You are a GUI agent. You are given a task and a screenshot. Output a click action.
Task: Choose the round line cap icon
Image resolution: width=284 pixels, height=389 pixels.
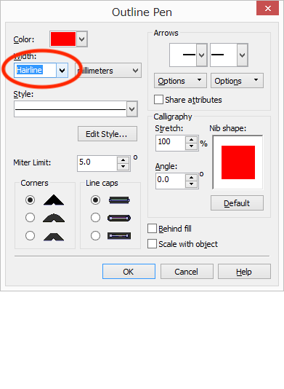tap(119, 218)
